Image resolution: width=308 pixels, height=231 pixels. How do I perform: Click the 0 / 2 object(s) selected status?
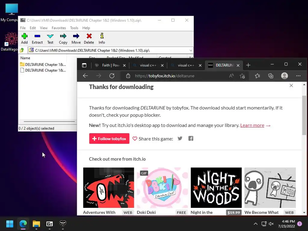(x=36, y=128)
